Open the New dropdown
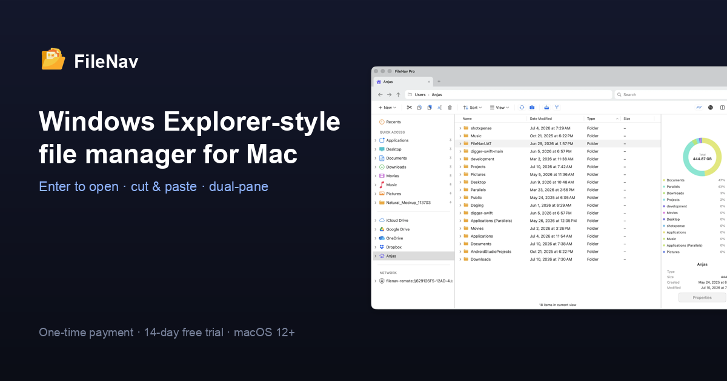 (x=387, y=108)
